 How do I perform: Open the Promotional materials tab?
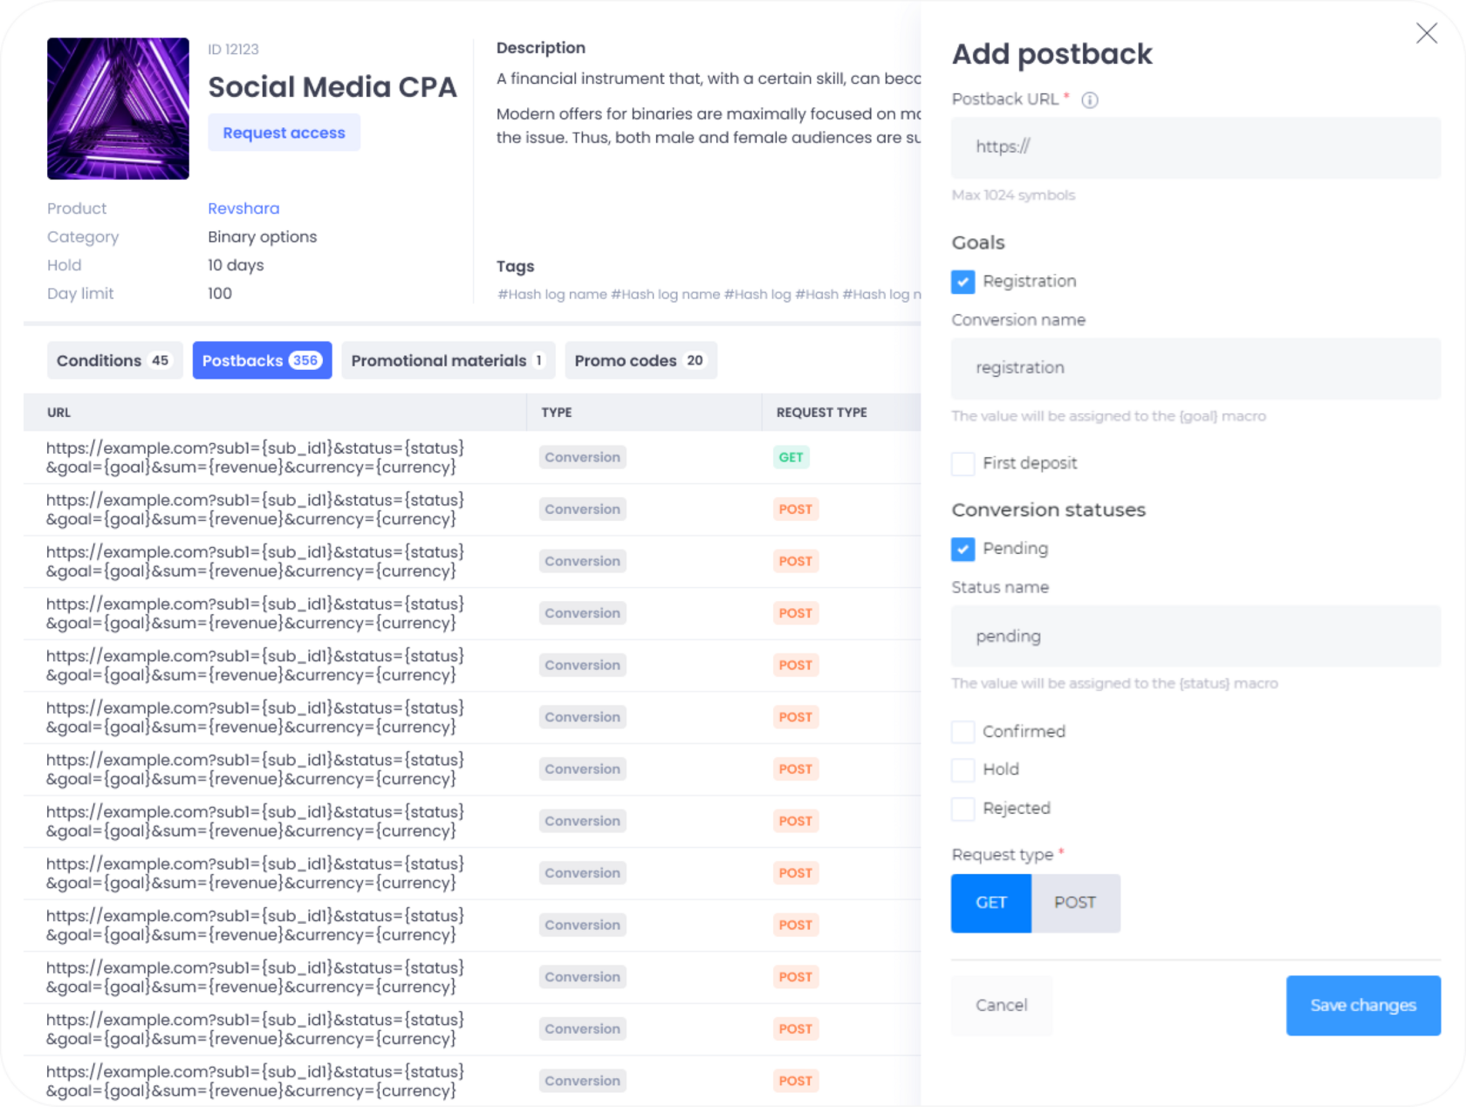(448, 360)
